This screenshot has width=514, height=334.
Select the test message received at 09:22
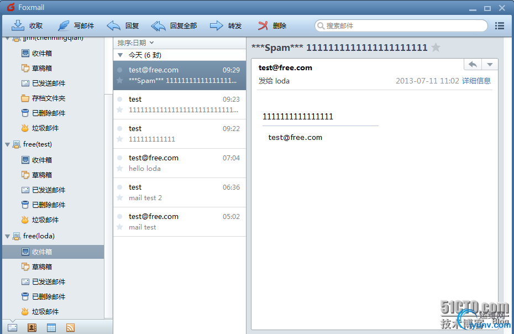(x=180, y=134)
